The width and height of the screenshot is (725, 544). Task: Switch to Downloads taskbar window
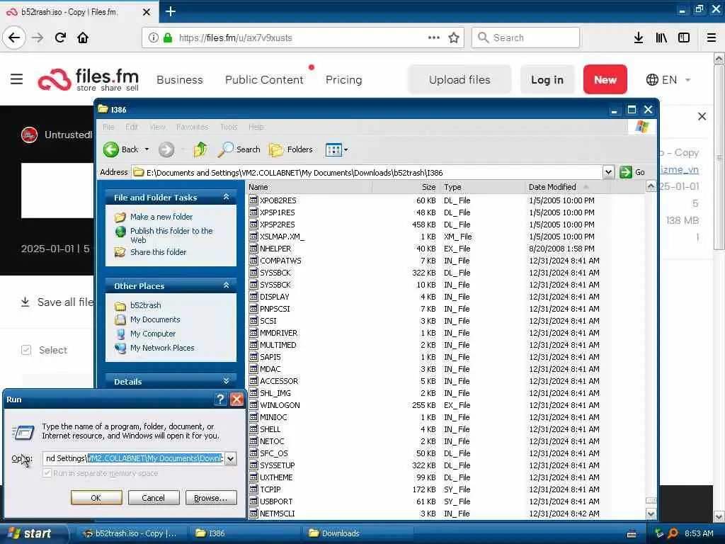(x=357, y=533)
